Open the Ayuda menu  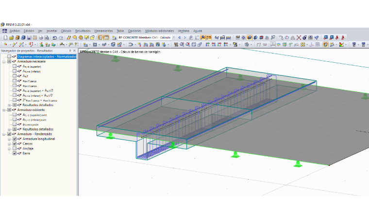[x=198, y=31]
